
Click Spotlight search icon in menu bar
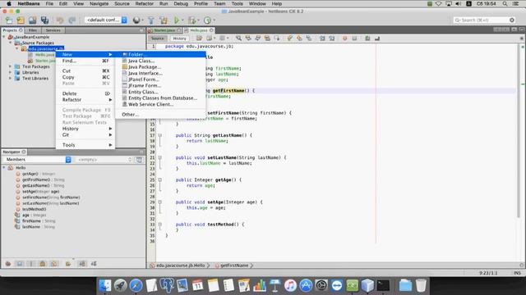505,3
